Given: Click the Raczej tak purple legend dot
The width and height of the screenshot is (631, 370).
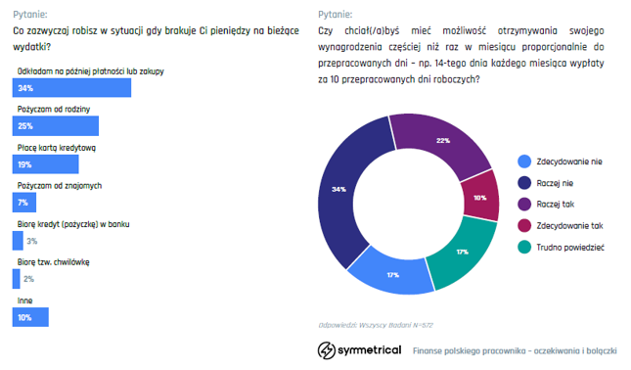Looking at the screenshot, I should tap(524, 205).
